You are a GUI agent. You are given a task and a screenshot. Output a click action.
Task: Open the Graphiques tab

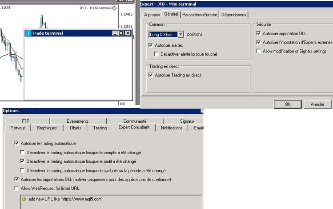pos(47,128)
